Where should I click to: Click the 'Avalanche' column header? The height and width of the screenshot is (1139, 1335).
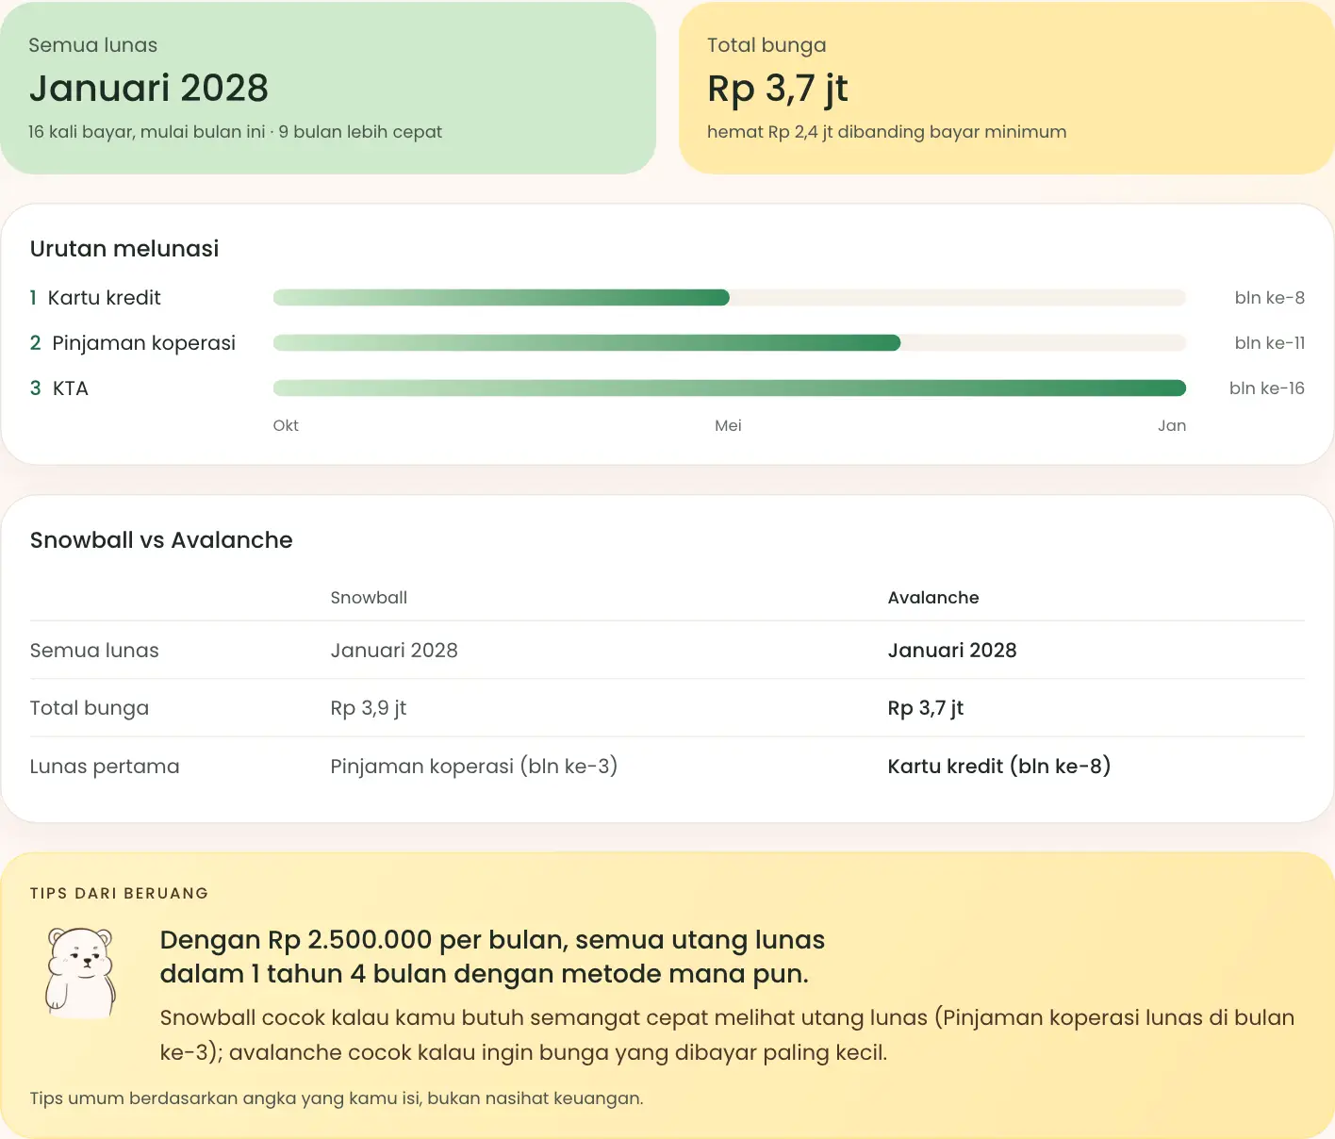(x=933, y=598)
